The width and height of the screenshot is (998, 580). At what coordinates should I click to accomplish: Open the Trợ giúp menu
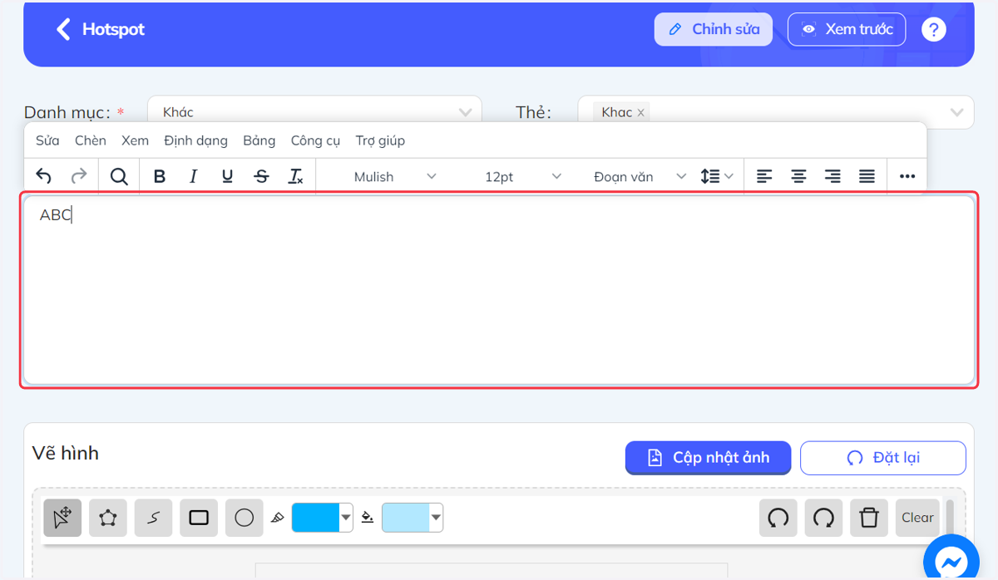click(380, 140)
